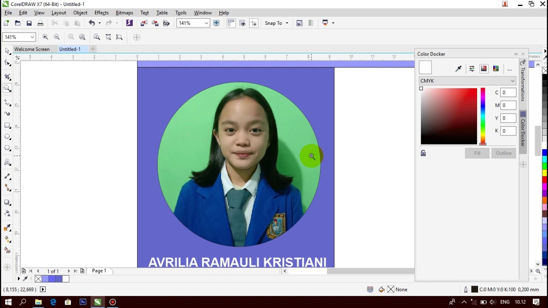The width and height of the screenshot is (548, 308).
Task: Open the Object menu
Action: point(80,13)
